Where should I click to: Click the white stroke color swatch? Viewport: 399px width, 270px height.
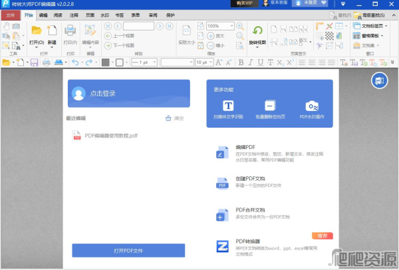coord(119,63)
